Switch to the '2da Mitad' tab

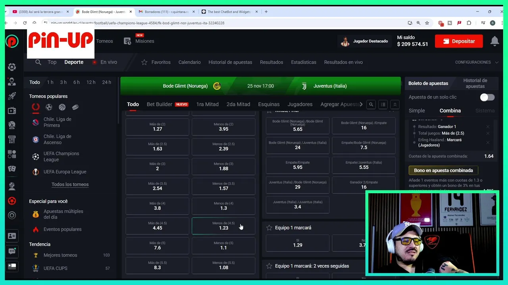coord(238,104)
